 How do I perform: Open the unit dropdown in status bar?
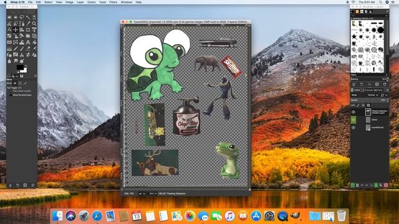pos(142,194)
